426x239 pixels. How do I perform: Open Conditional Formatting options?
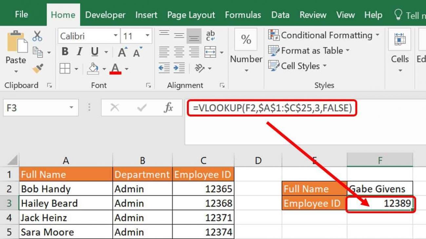[x=324, y=35]
